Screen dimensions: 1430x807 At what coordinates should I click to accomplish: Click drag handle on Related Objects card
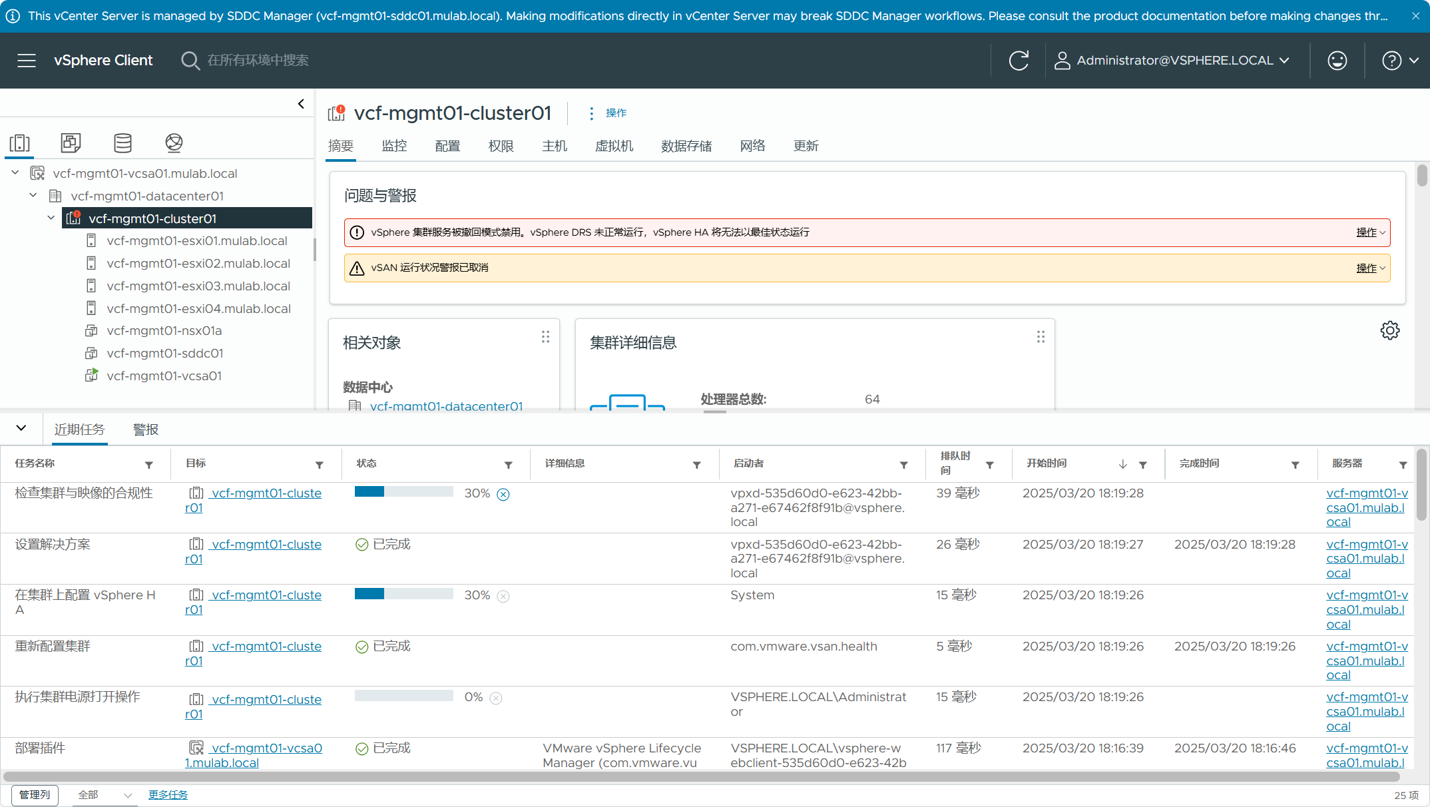coord(545,337)
